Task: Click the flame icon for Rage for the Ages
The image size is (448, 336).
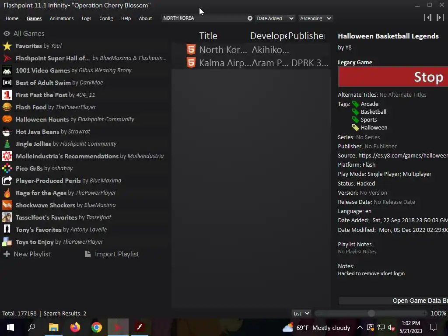Action: click(x=7, y=193)
